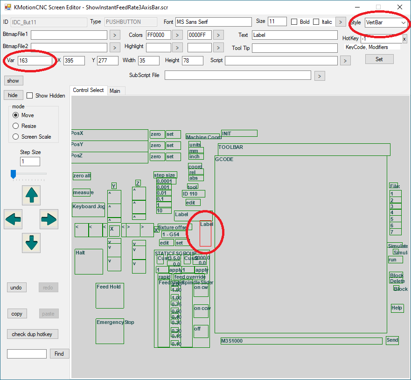Click the left arrow move button
This screenshot has width=411, height=380.
(13, 219)
